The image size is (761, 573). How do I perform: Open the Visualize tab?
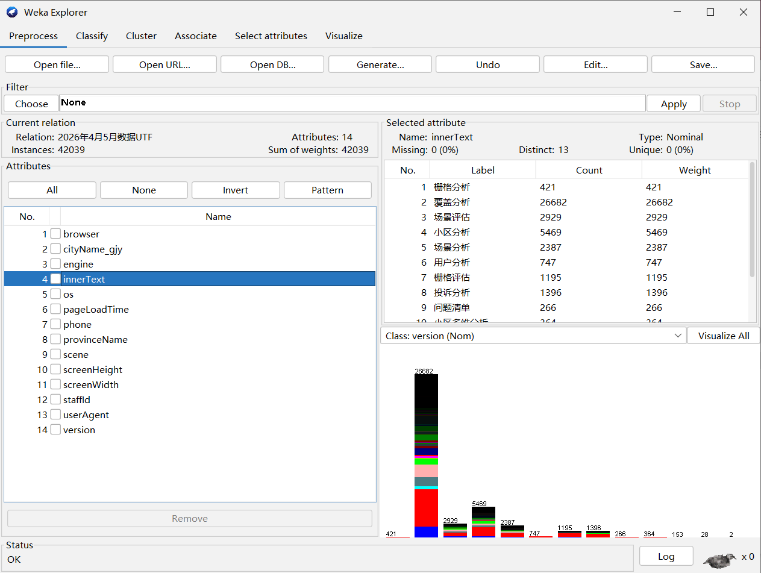click(344, 36)
